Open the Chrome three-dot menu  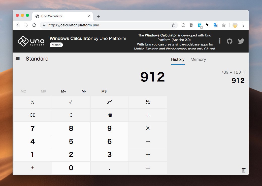pos(243,25)
